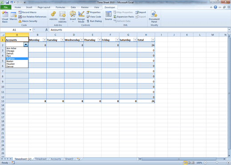Switch to the Sheet3 tab
This screenshot has width=231, height=165.
click(x=69, y=159)
